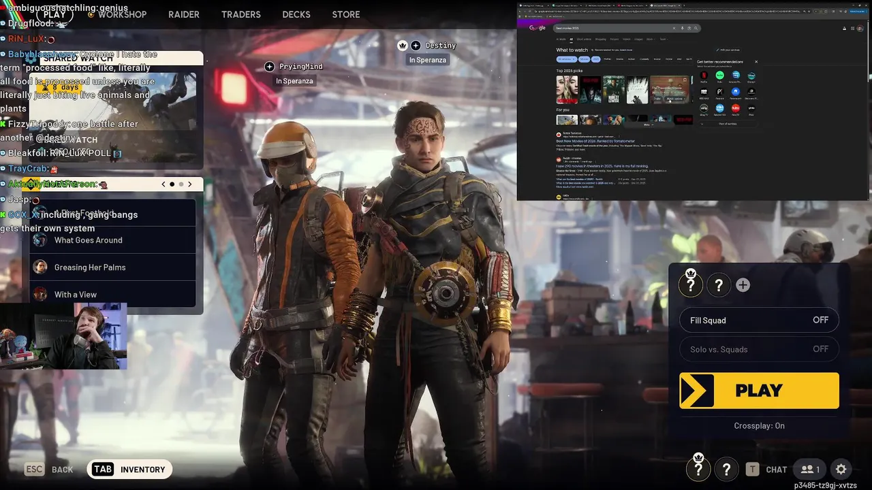The width and height of the screenshot is (872, 490).
Task: Open the DECKS tab
Action: (x=296, y=14)
